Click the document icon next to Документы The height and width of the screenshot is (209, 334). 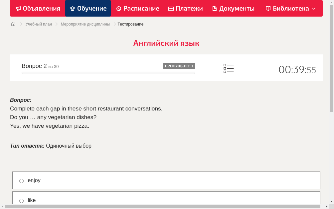tap(215, 8)
